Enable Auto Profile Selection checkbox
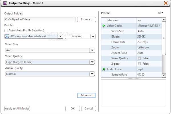The image size is (171, 114). tap(6, 30)
